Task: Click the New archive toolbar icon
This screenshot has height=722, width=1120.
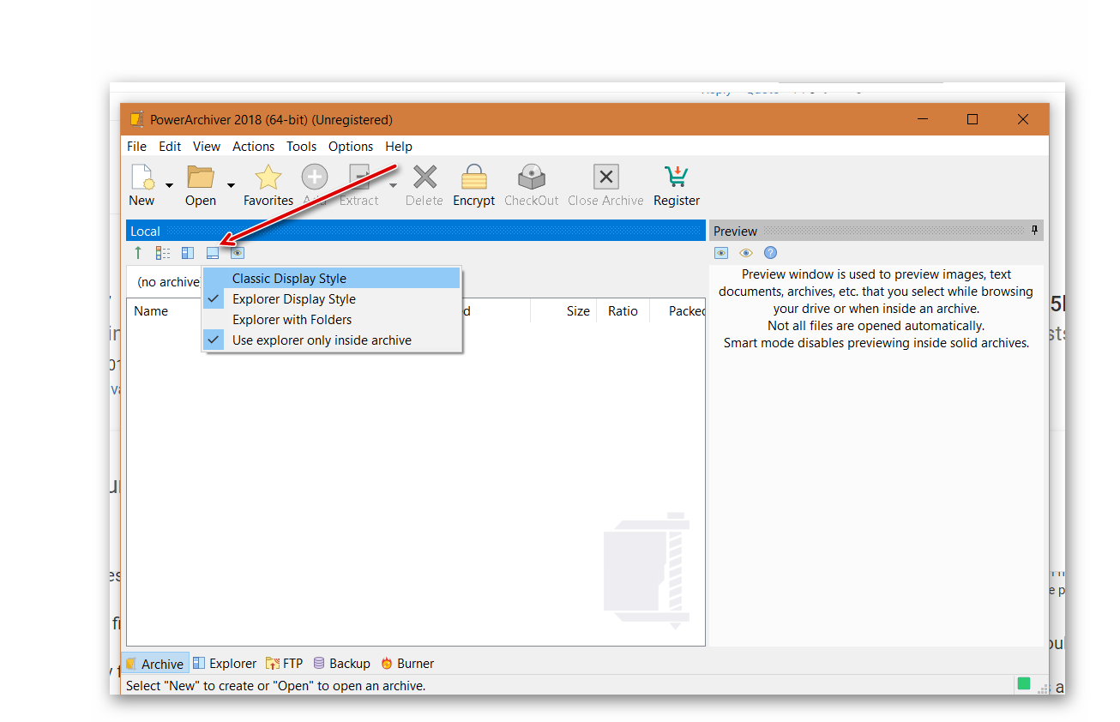Action: [142, 177]
